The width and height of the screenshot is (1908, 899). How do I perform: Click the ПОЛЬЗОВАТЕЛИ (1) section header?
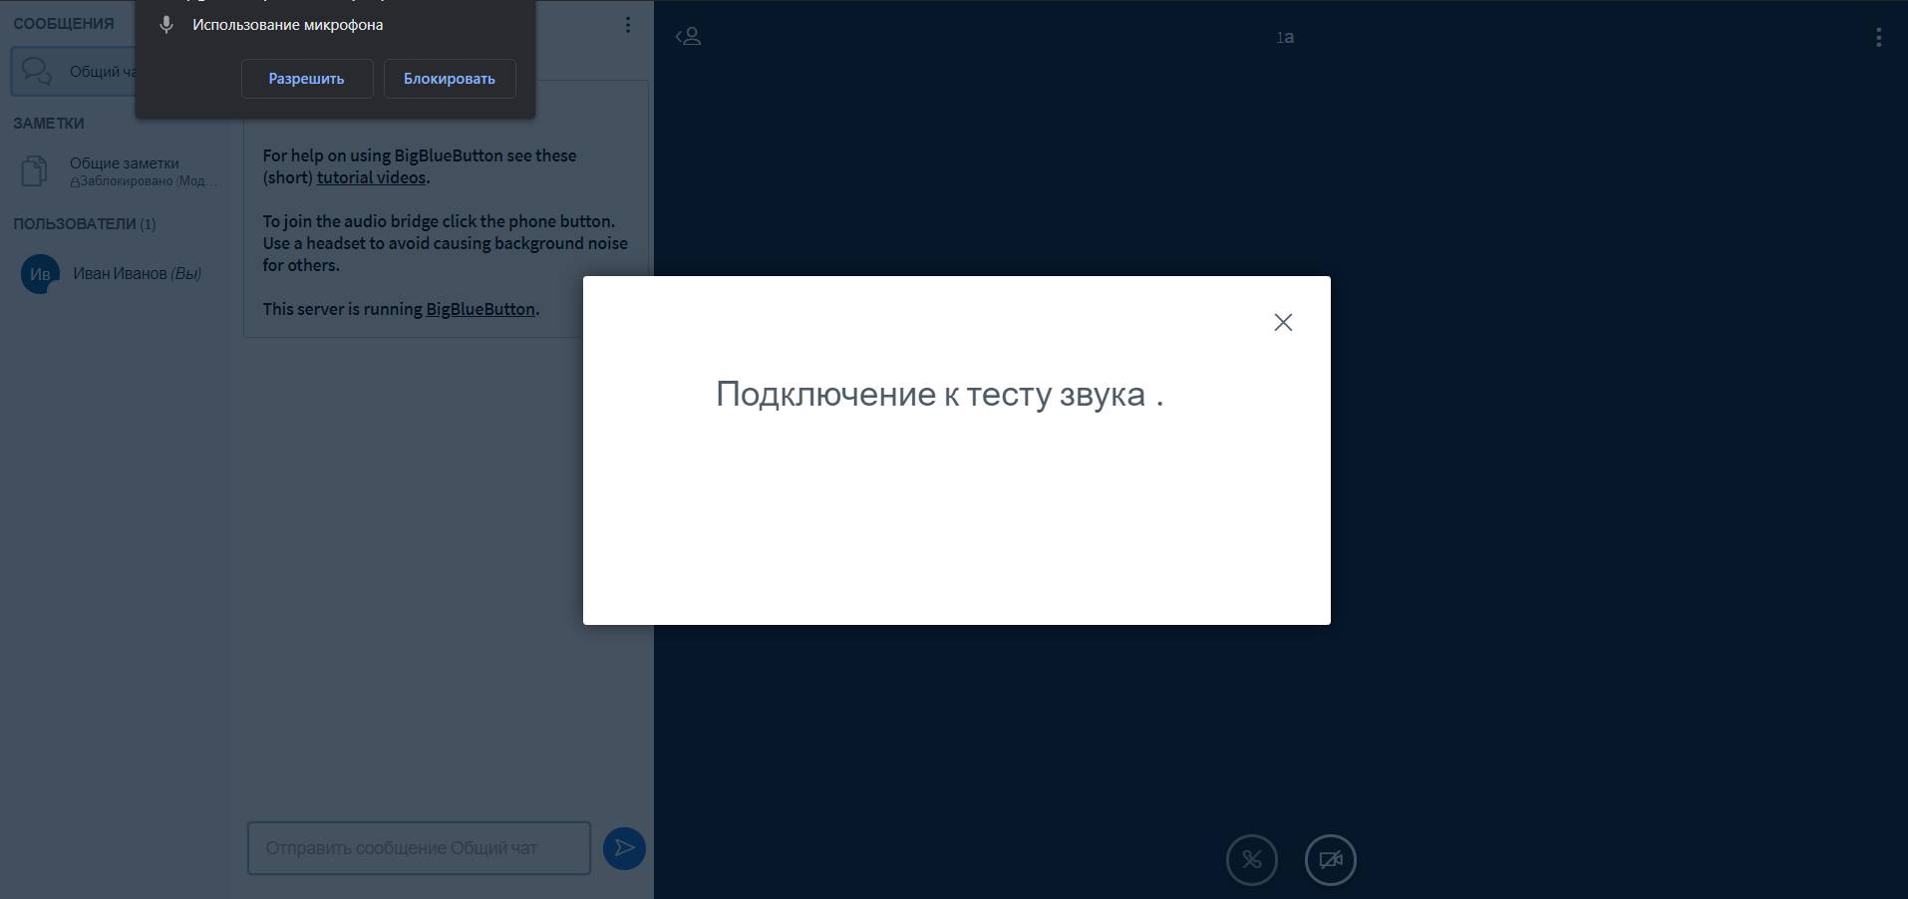(85, 224)
